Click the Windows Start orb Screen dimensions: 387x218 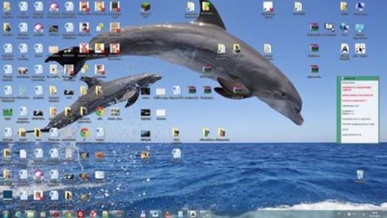click(6, 214)
